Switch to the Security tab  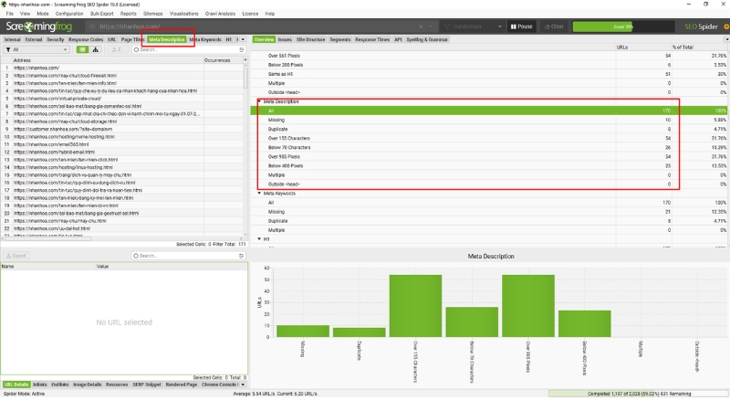[x=56, y=39]
